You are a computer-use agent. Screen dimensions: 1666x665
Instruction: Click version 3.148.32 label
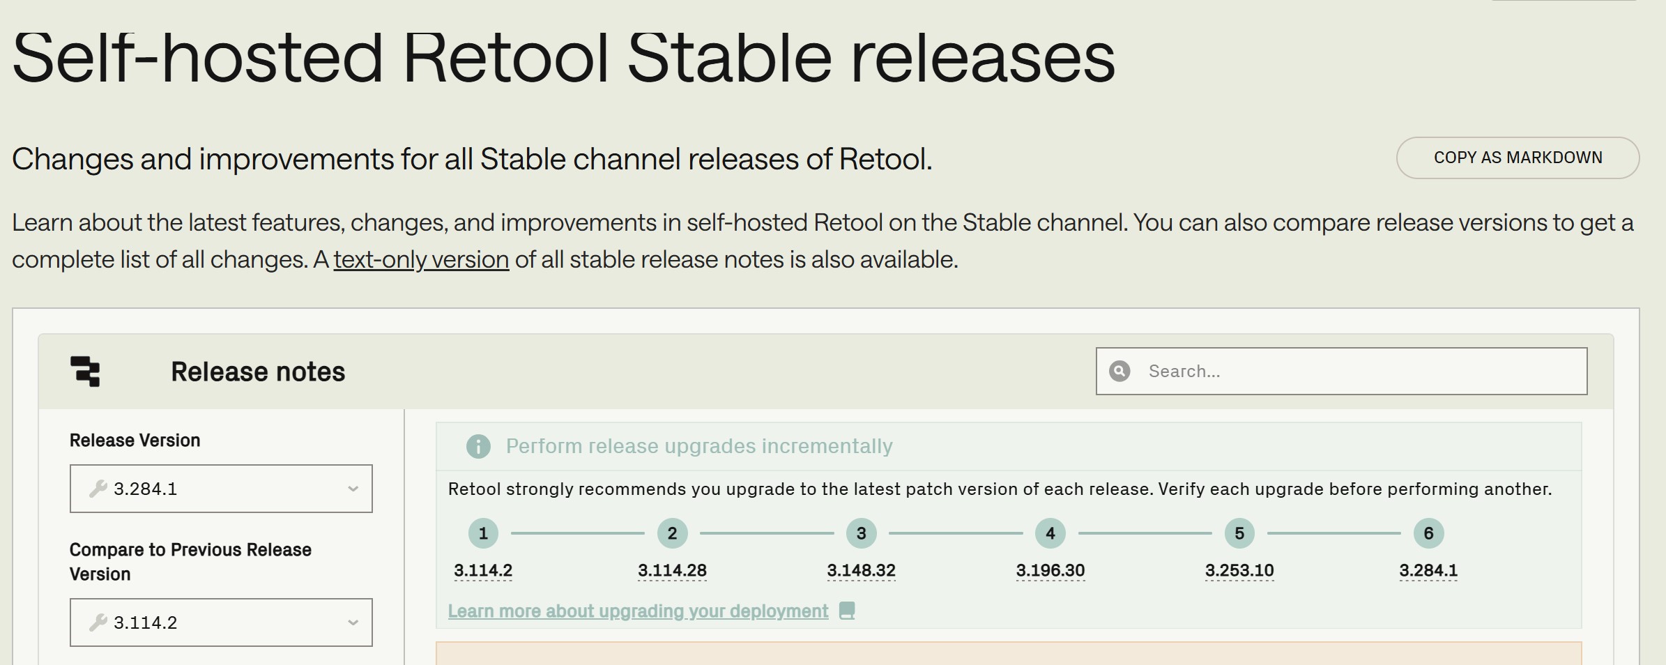tap(861, 570)
